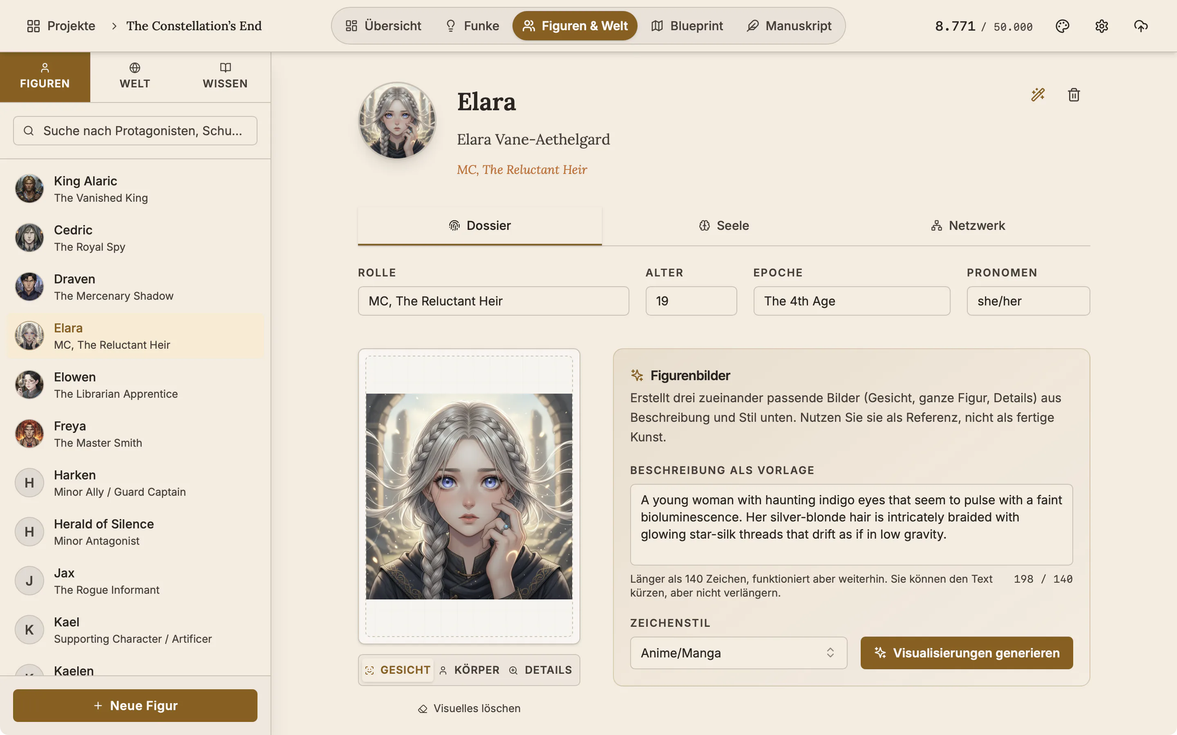Switch image view to Gesicht
Viewport: 1177px width, 735px height.
(x=397, y=670)
